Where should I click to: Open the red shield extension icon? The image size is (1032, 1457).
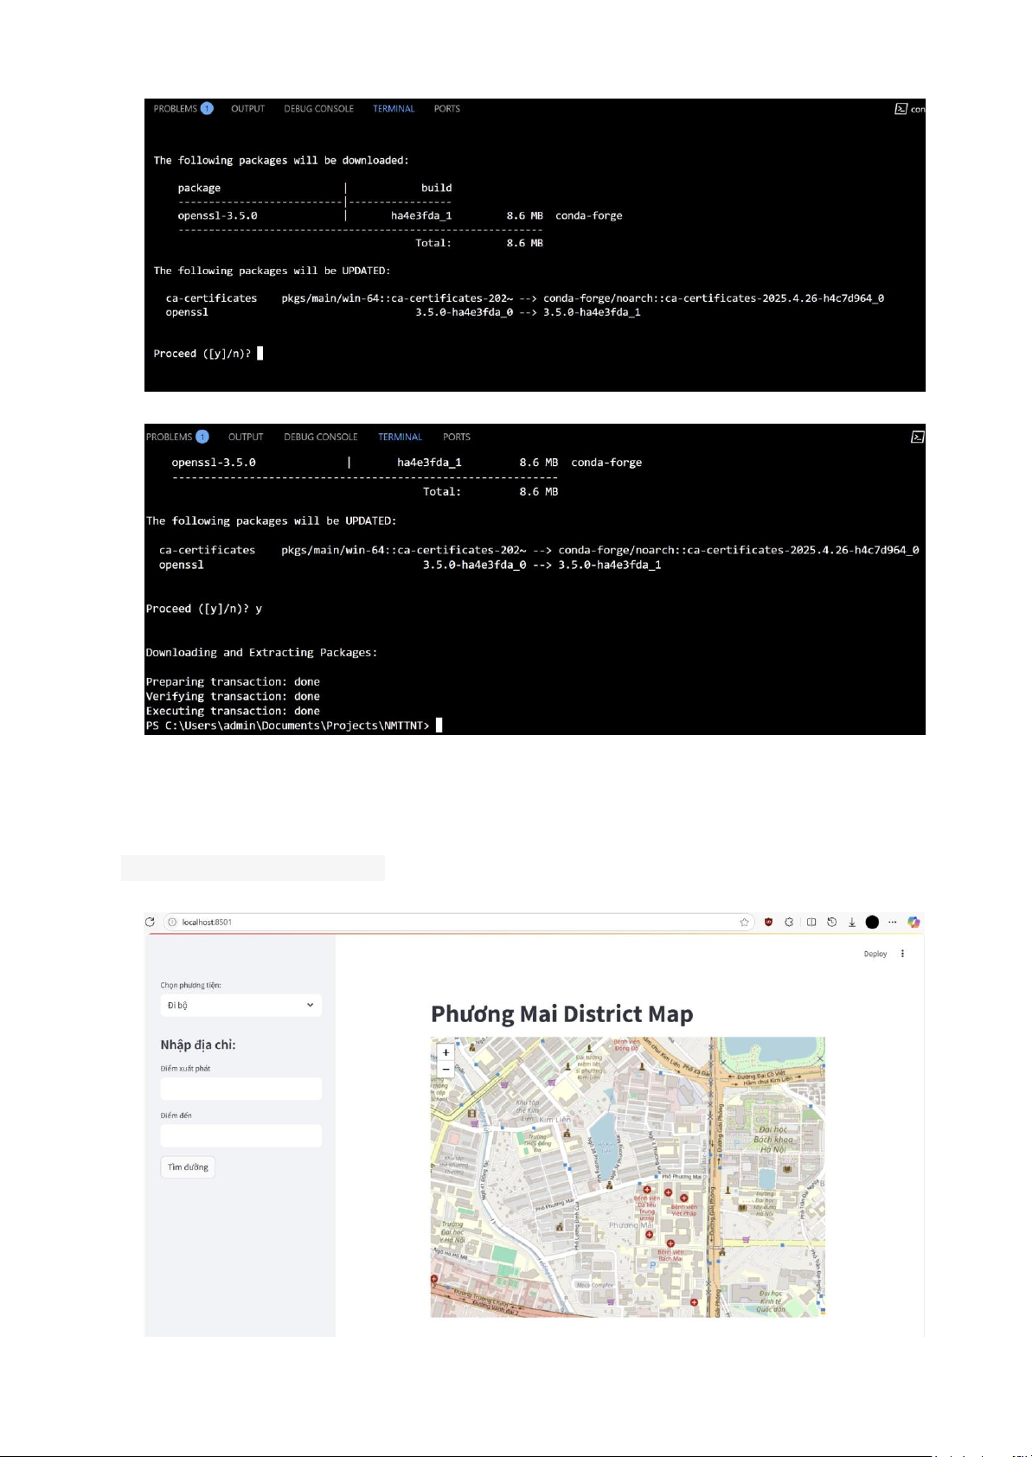click(x=768, y=923)
